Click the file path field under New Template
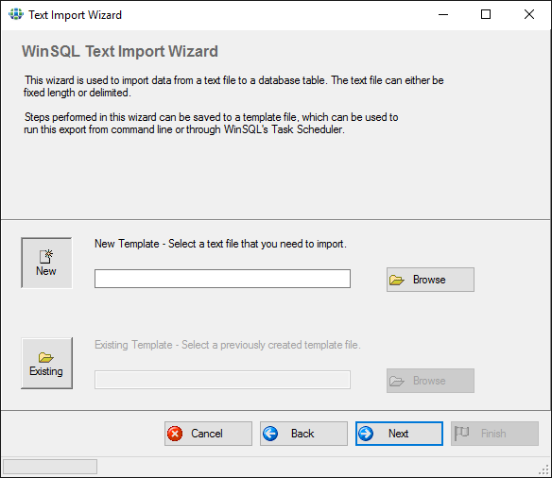Viewport: 552px width, 478px height. click(x=222, y=279)
